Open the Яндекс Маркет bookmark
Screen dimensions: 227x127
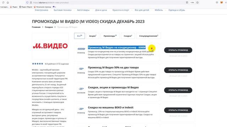tap(26, 7)
